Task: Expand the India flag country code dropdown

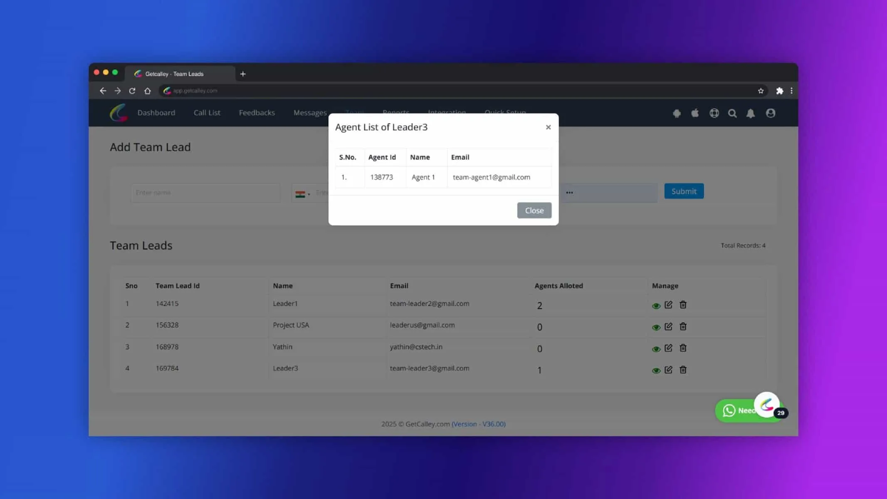Action: click(303, 194)
